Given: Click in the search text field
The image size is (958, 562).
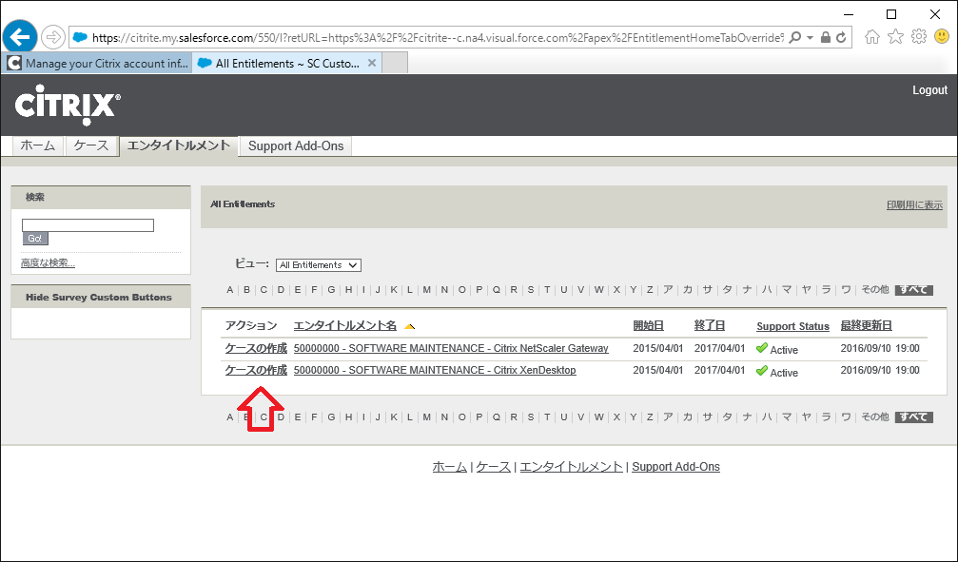Looking at the screenshot, I should click(88, 225).
